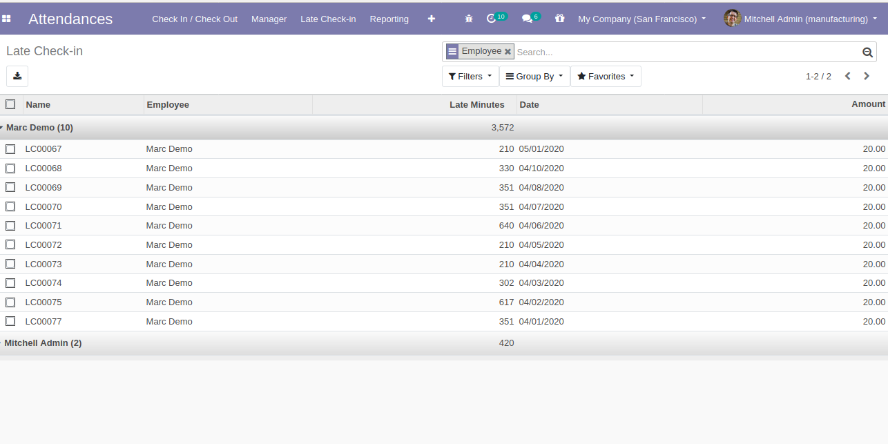Check the box for LC00075
The image size is (888, 444).
tap(10, 302)
